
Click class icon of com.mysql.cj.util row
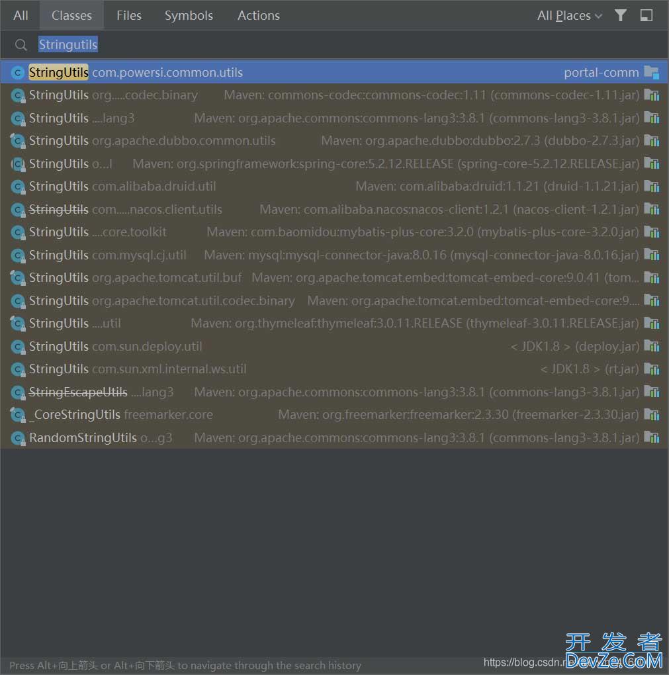[18, 255]
